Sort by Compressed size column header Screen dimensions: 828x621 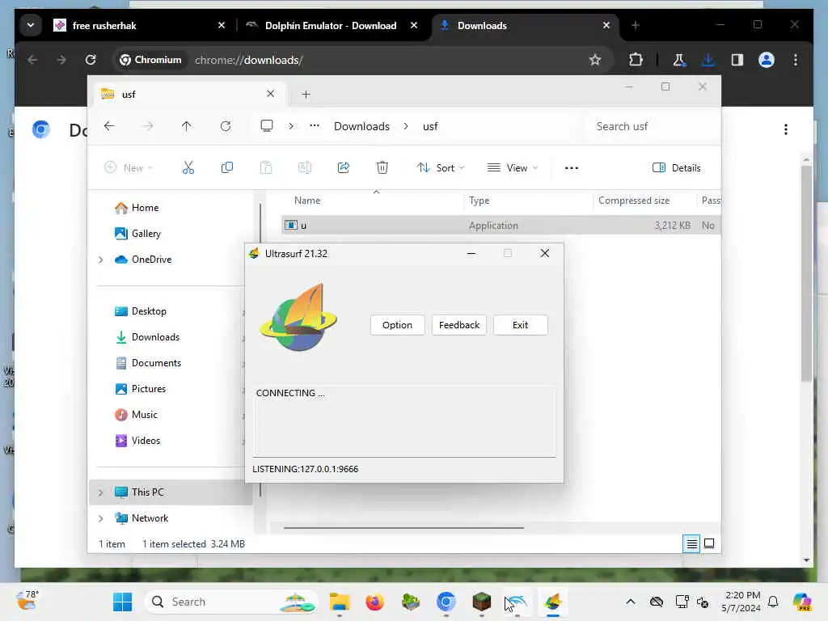[634, 201]
